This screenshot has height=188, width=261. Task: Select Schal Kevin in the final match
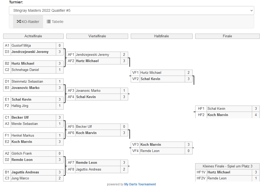[x=216, y=109]
